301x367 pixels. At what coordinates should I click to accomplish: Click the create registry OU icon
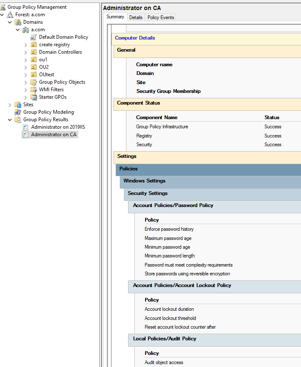pos(34,45)
